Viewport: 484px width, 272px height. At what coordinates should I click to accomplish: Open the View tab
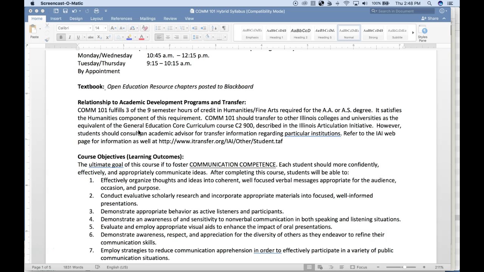pyautogui.click(x=189, y=19)
